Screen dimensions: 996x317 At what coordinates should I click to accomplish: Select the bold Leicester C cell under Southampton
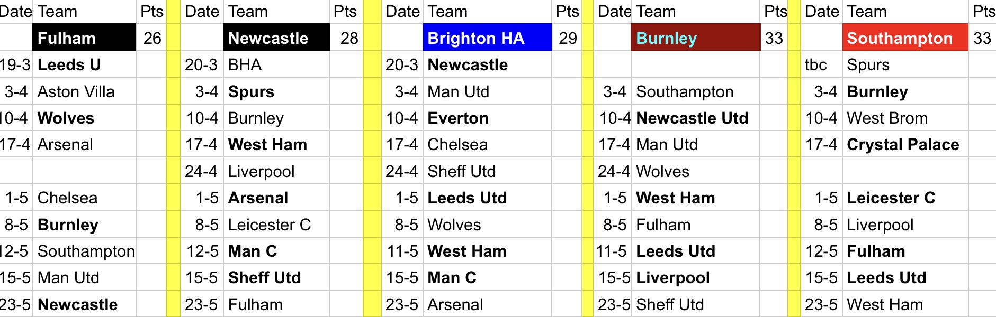(x=905, y=198)
